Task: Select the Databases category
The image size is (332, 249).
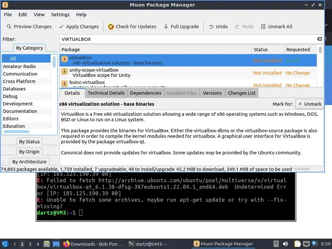Action: (26, 89)
